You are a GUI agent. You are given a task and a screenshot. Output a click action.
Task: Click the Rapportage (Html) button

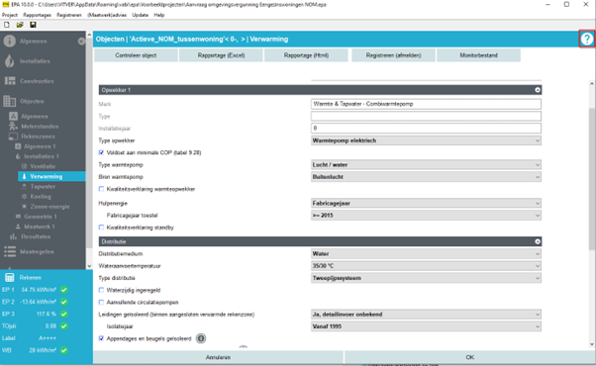coord(306,55)
